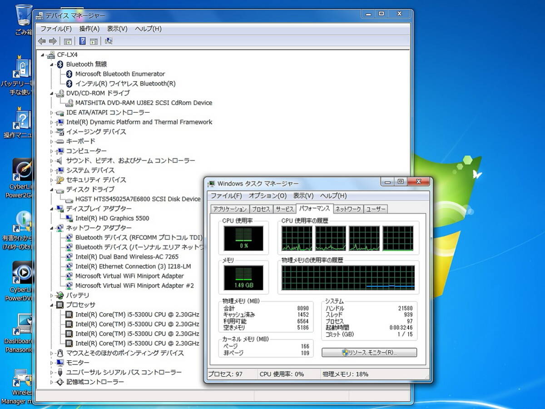Select Microsoft Bluetooth Enumerator device
Image resolution: width=545 pixels, height=409 pixels.
click(120, 74)
